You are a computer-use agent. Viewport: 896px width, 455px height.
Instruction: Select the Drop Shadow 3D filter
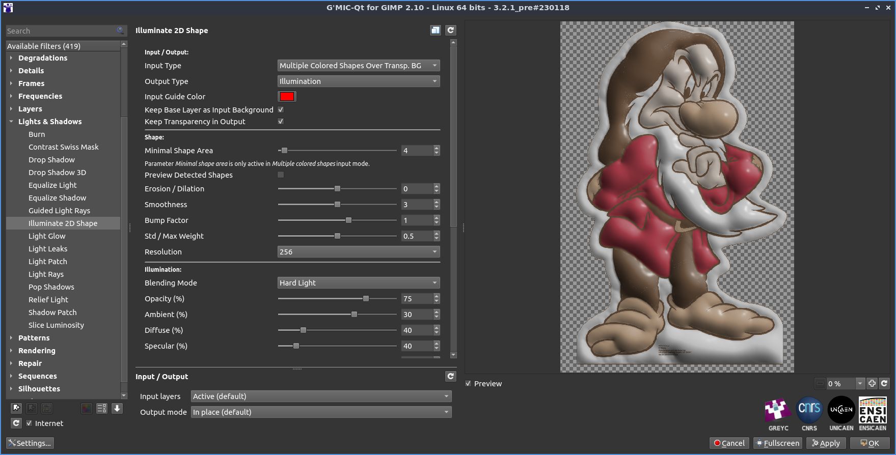coord(57,173)
